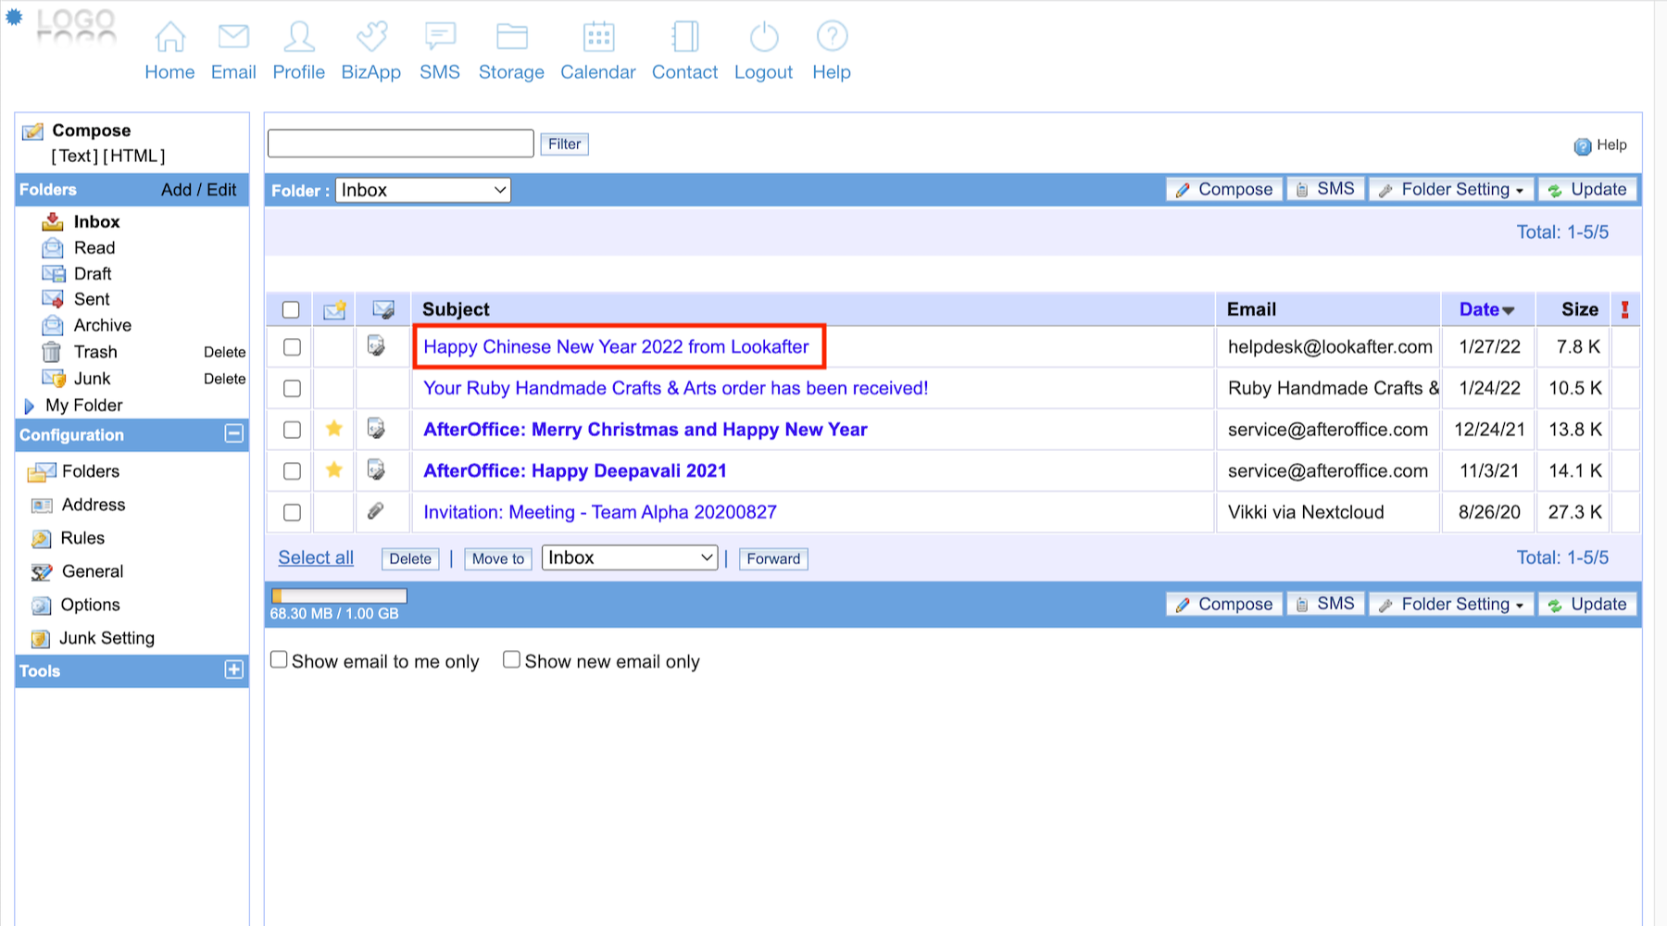Check the select-all checkbox in table header
This screenshot has height=926, width=1667.
(291, 310)
